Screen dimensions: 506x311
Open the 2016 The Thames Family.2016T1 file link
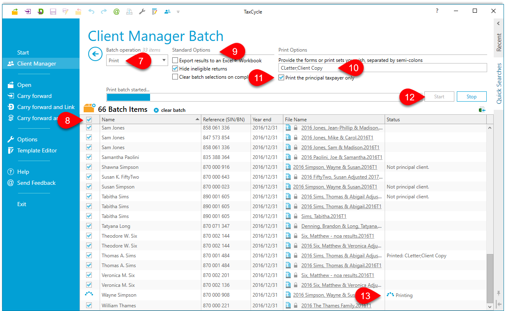(336, 306)
